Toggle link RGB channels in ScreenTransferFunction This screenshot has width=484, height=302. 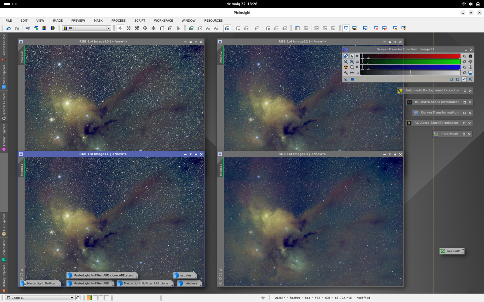[x=346, y=56]
